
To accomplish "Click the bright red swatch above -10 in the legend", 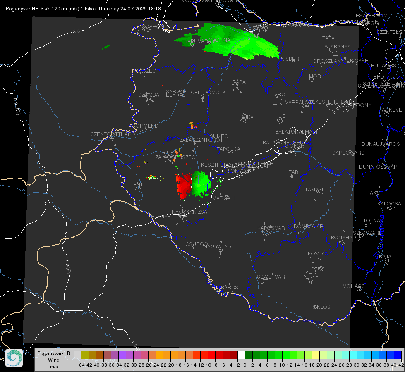I will (x=211, y=355).
